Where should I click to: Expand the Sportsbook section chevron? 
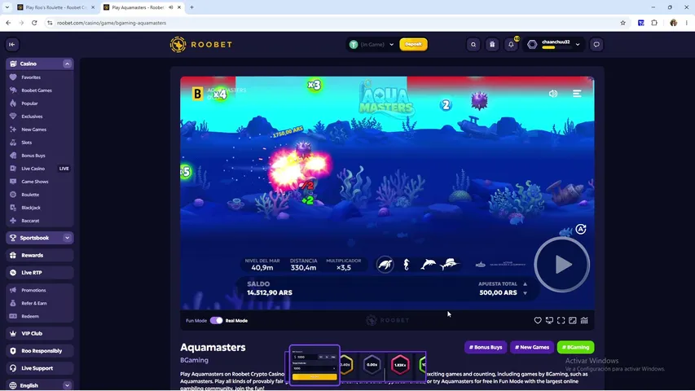(x=67, y=238)
